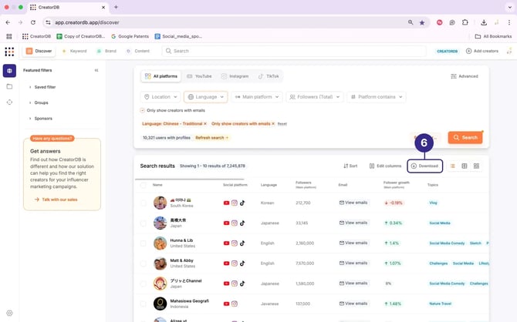Image resolution: width=517 pixels, height=322 pixels.
Task: Switch to the YouTube platform tab
Action: [x=199, y=76]
